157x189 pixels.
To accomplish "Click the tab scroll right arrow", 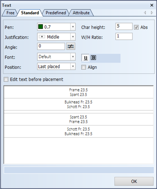I will (x=152, y=12).
